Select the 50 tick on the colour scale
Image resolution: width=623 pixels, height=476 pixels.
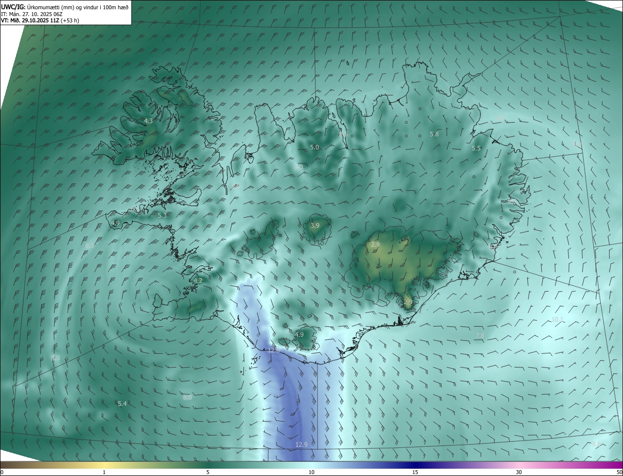tap(619, 472)
